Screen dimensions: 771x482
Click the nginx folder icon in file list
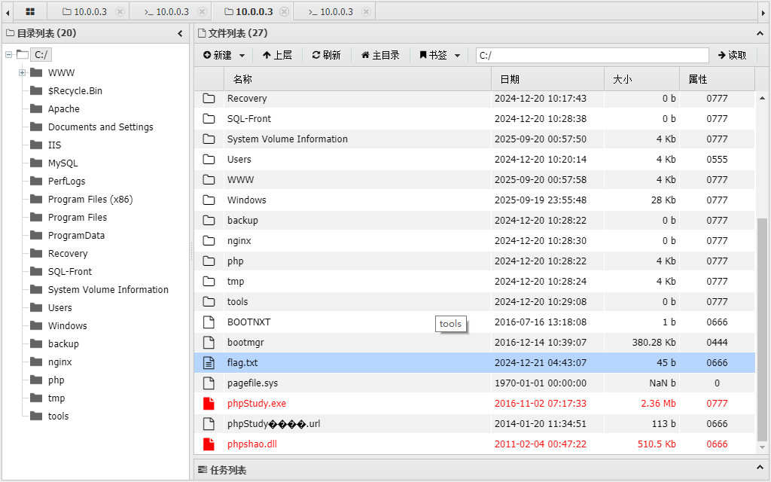point(209,240)
